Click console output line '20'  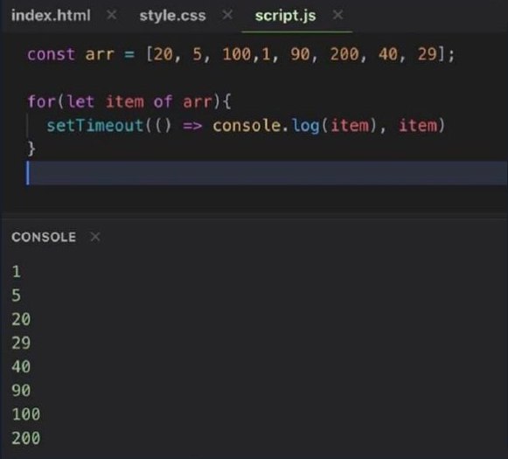21,319
